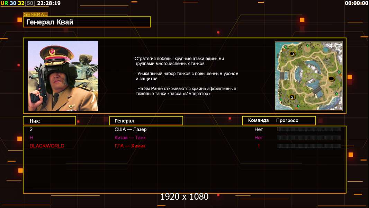Screen dimensions: 369x208
Task: Click the UR indicator in top-left overlay
Action: pos(4,3)
